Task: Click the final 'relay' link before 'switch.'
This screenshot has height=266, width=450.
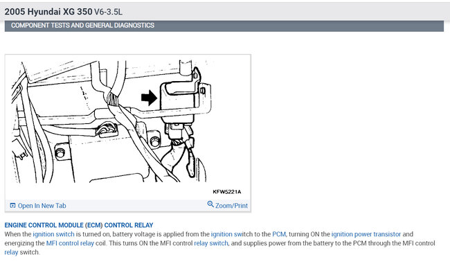Action: tap(11, 252)
